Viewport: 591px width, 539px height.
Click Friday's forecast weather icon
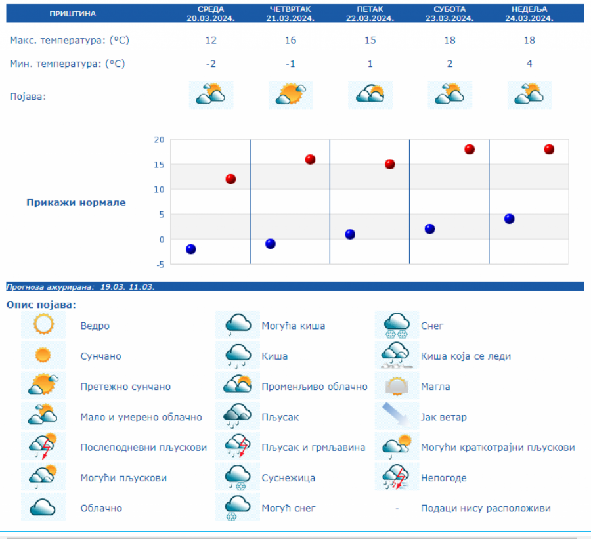click(370, 95)
